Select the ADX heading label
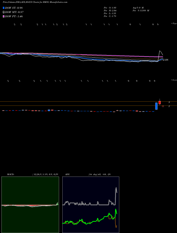 click(67, 174)
